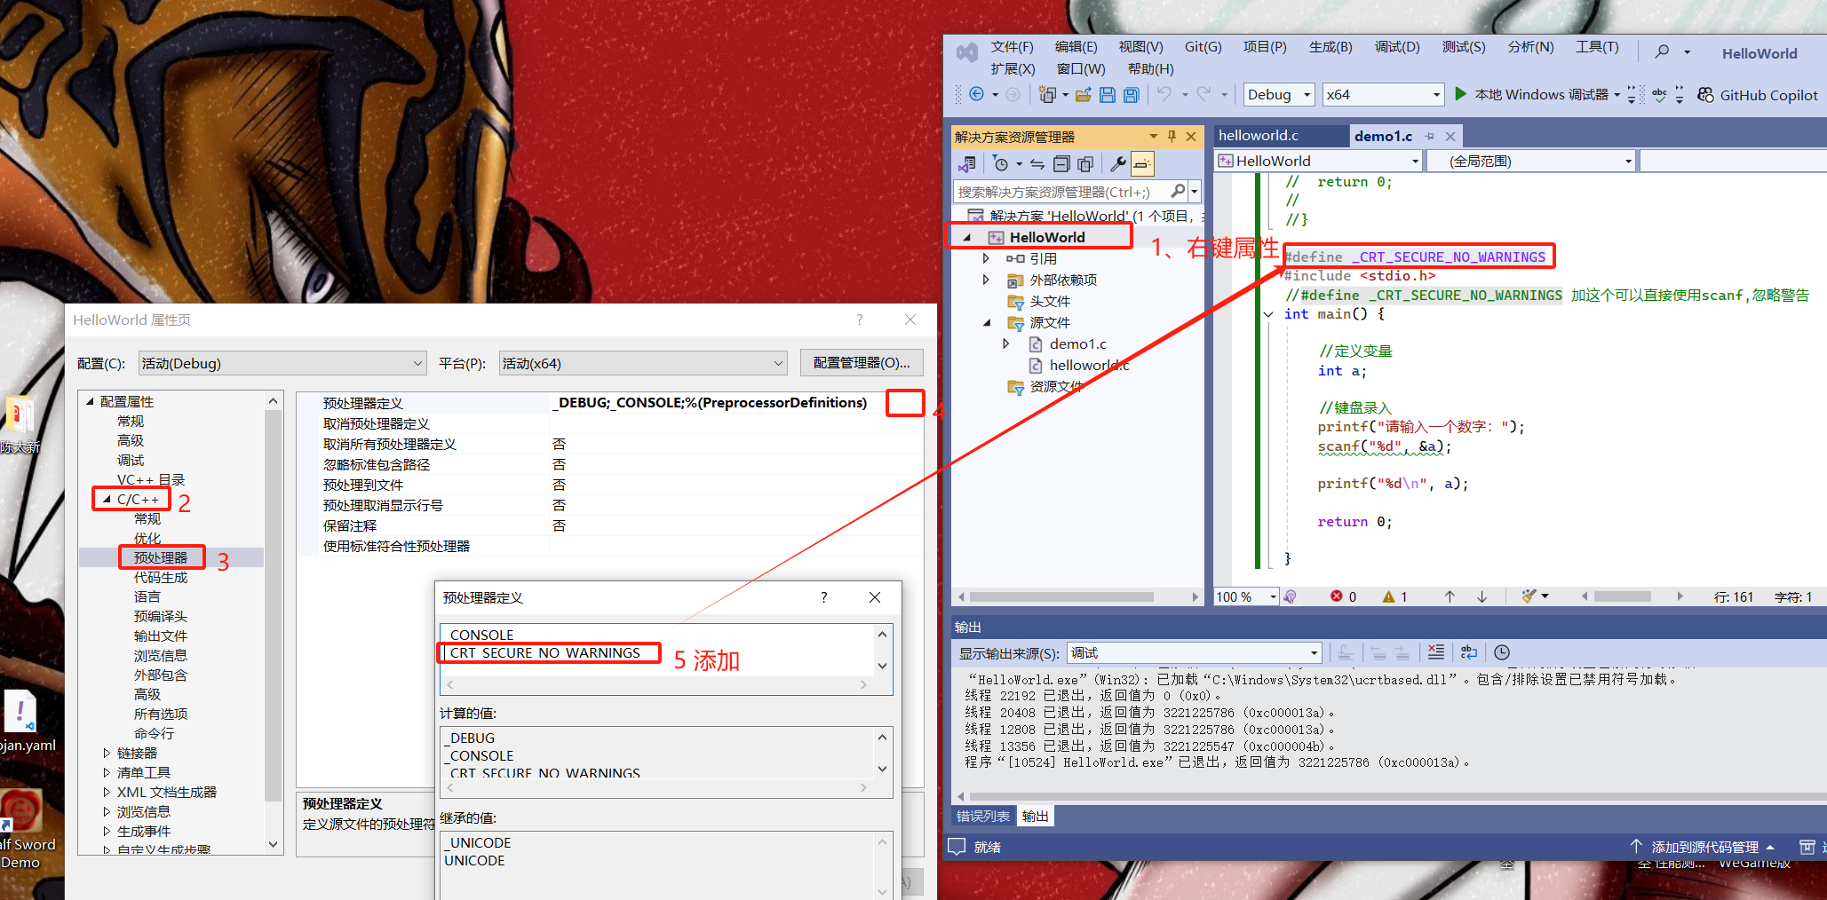Click collapse all icon in Solution Explorer
This screenshot has width=1827, height=900.
(1061, 164)
